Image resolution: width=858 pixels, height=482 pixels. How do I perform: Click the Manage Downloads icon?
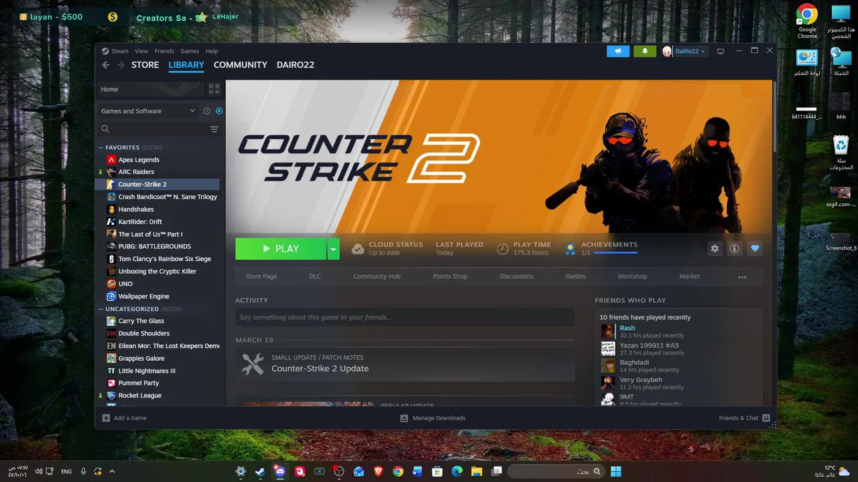coord(404,418)
